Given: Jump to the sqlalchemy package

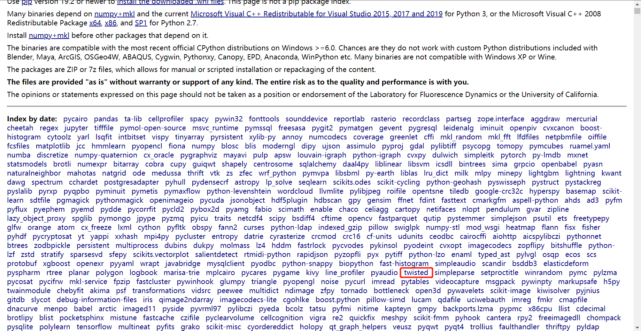Looking at the screenshot, I should (318, 164).
